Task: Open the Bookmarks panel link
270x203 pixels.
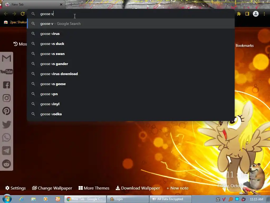Action: pos(244,45)
